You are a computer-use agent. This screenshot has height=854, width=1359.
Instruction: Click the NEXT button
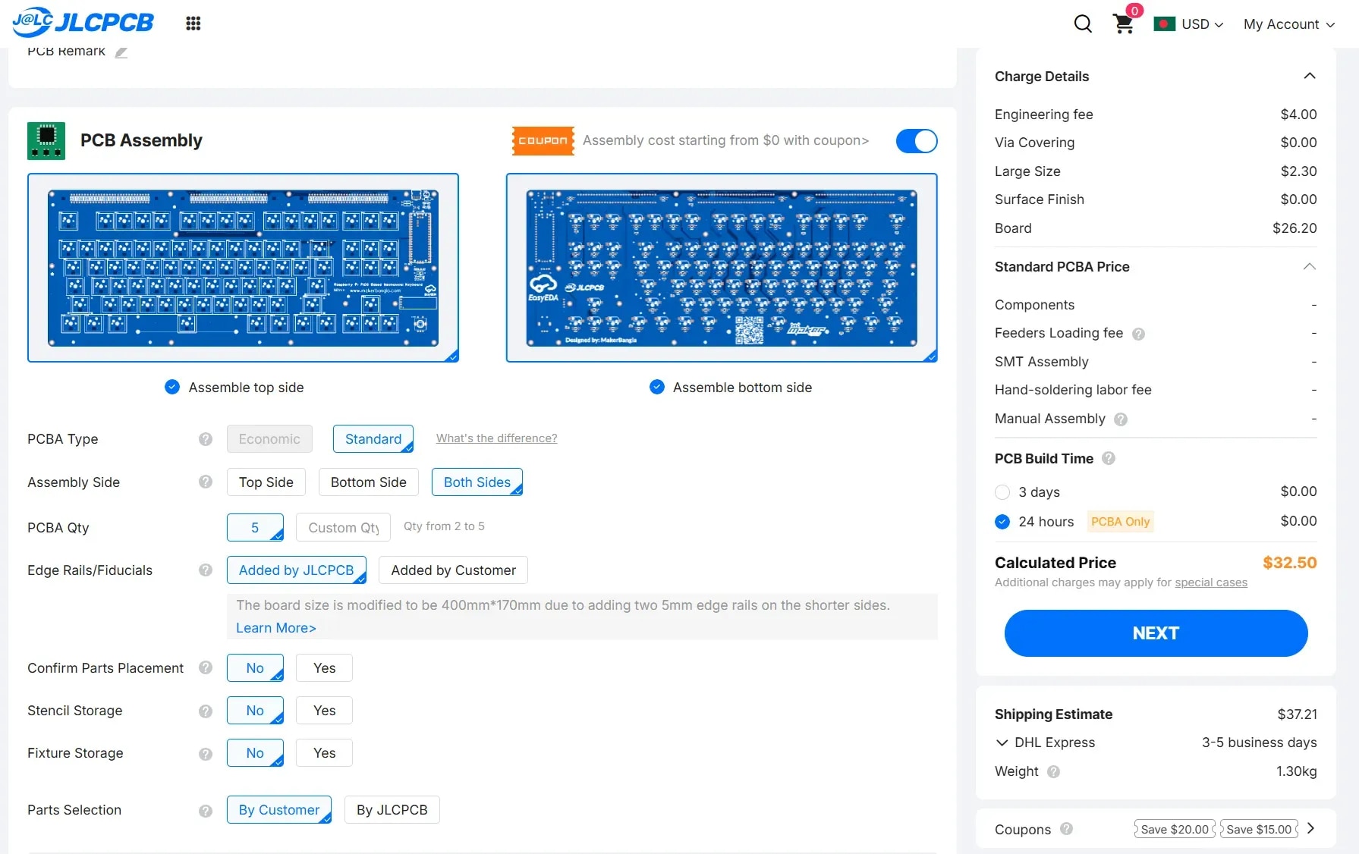click(x=1156, y=633)
